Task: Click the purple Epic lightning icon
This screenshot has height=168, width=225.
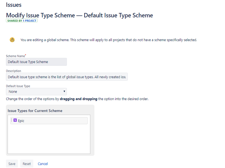Action: (15, 120)
